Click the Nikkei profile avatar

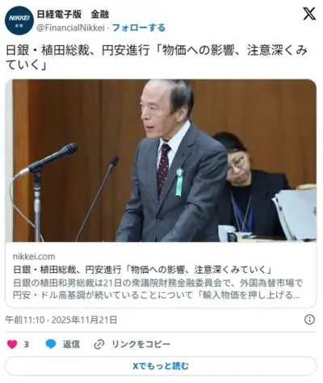coord(19,20)
